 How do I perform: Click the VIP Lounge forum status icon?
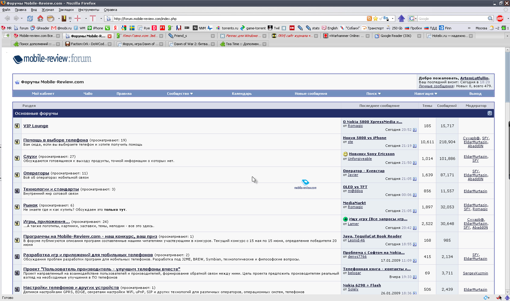(x=17, y=126)
